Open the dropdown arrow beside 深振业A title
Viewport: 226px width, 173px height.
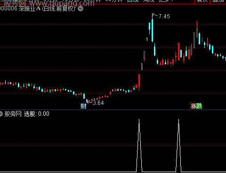pyautogui.click(x=81, y=8)
